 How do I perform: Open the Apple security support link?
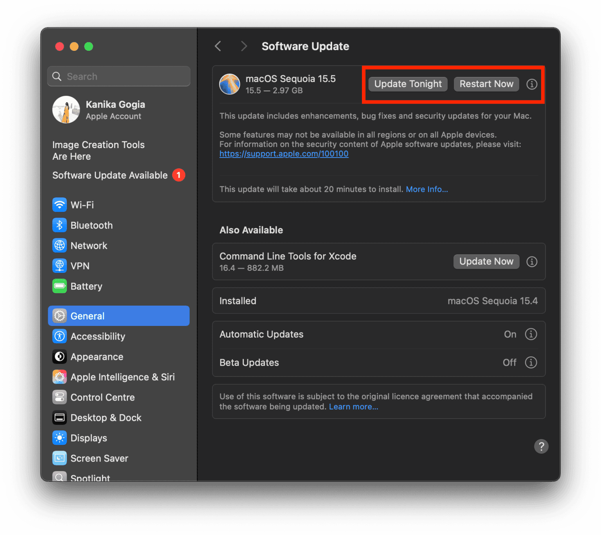pos(284,154)
